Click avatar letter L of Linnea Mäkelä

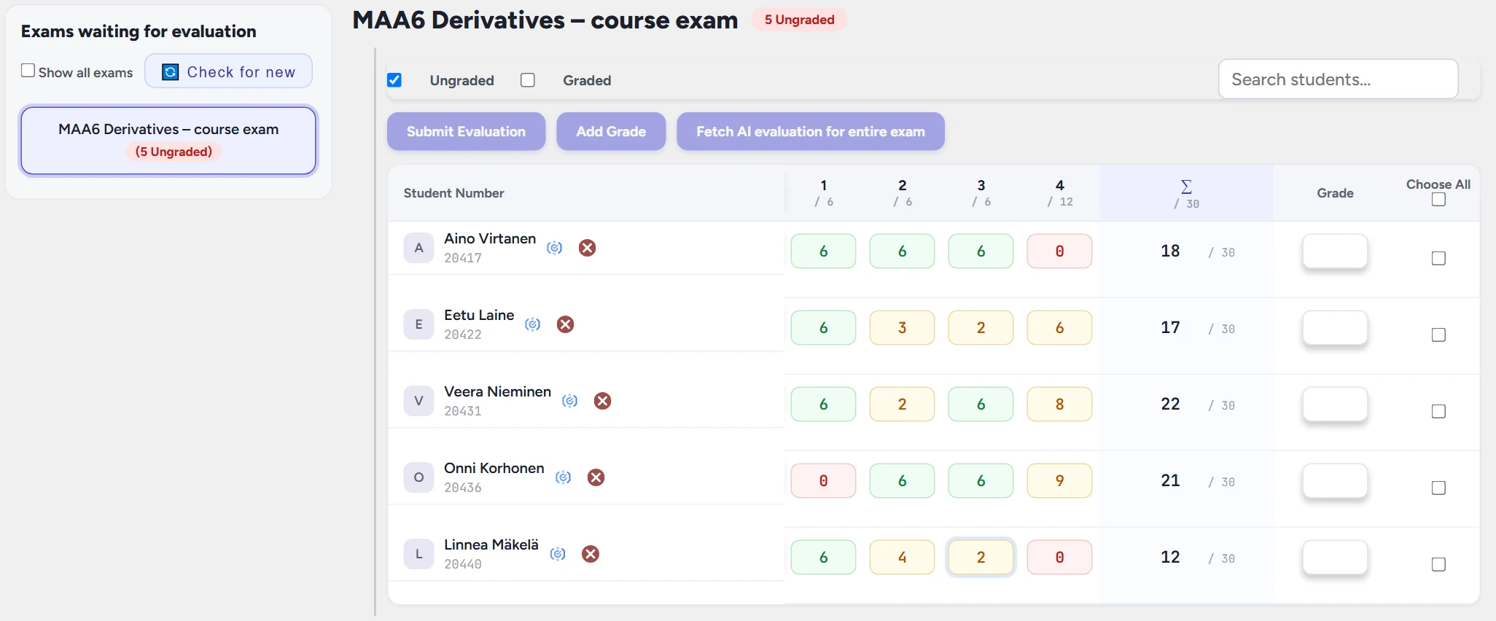coord(418,554)
